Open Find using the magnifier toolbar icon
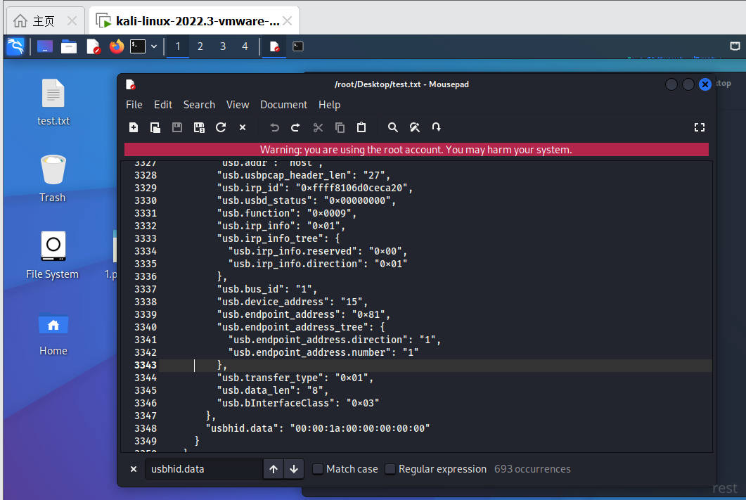This screenshot has height=500, width=746. (x=393, y=127)
